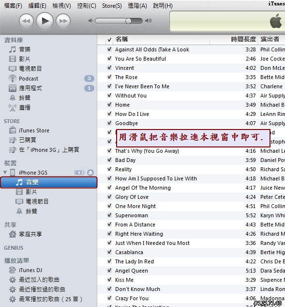This screenshot has width=285, height=307.
Task: Select 音樂 under iPhone 3GS
Action: pos(49,182)
